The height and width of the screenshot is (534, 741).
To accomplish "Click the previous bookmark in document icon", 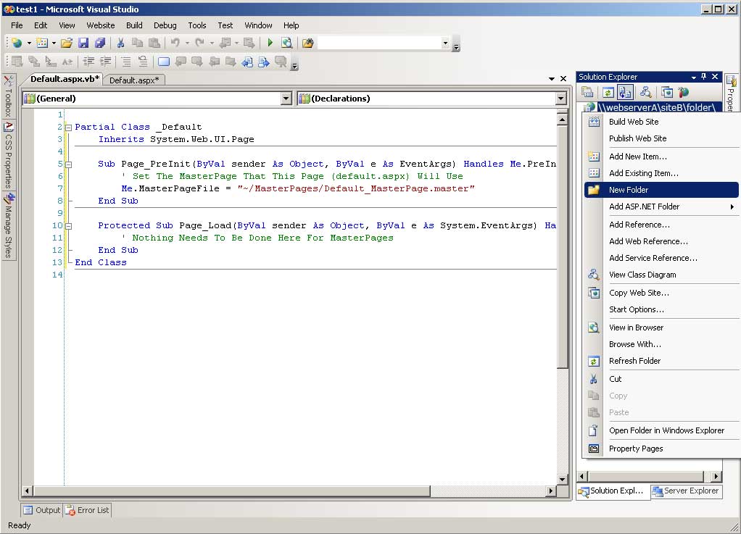I will pos(247,62).
